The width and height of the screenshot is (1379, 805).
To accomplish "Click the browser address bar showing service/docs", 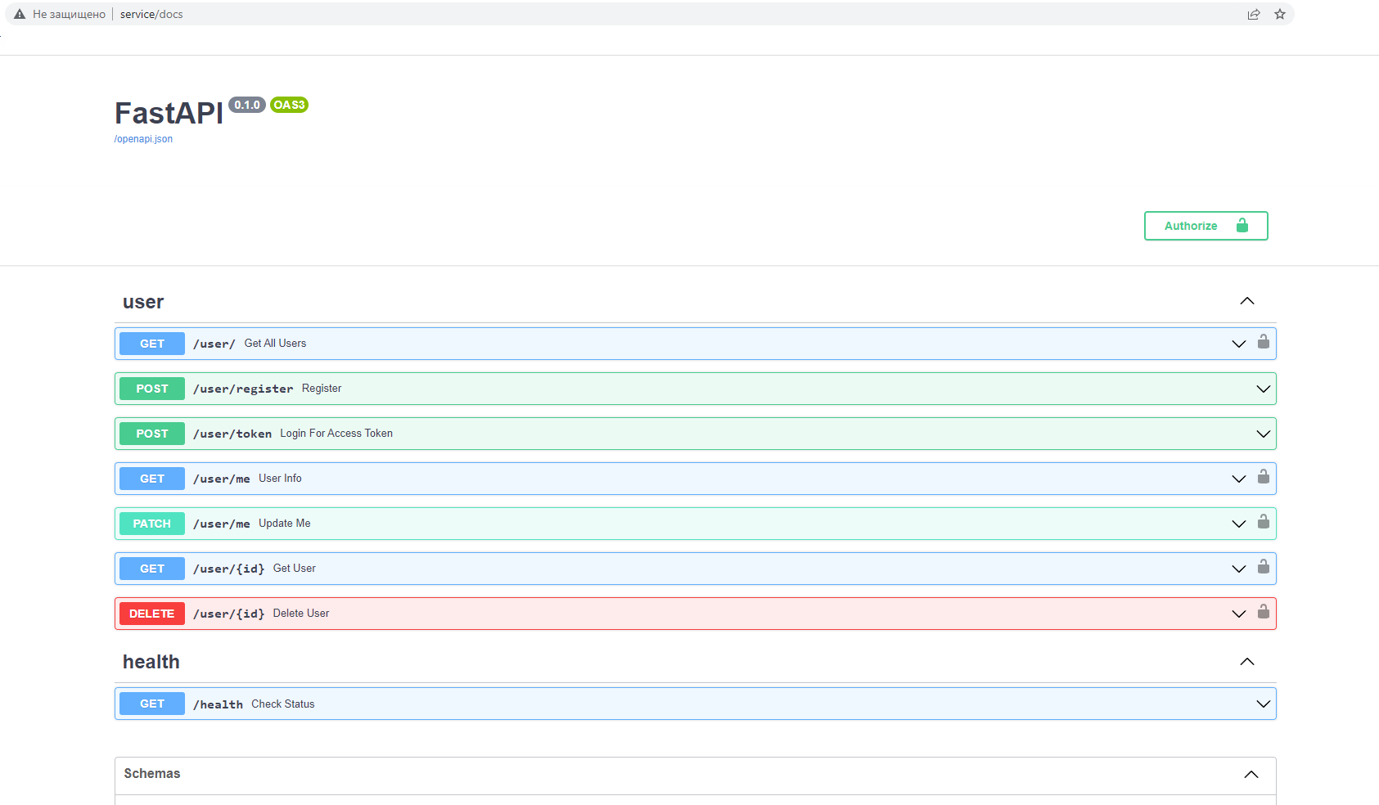I will coord(151,13).
